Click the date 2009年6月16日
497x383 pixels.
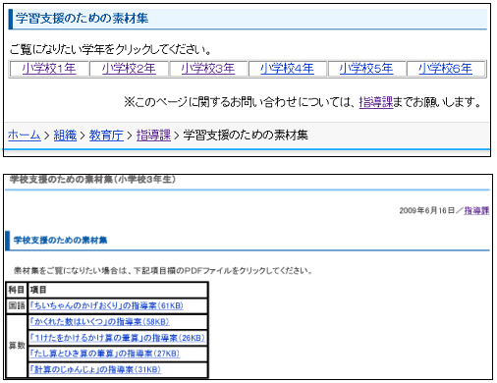click(x=427, y=210)
